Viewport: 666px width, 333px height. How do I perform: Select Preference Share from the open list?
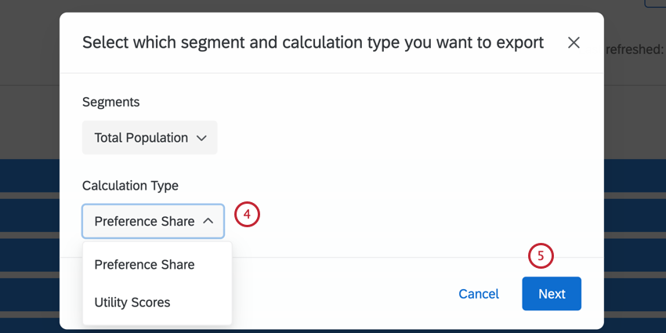click(x=144, y=265)
